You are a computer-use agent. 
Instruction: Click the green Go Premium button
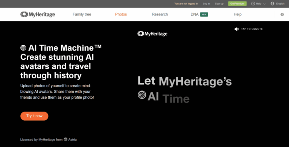237,4
